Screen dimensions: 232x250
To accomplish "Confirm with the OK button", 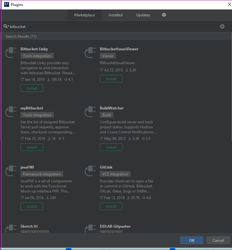I will (192, 240).
